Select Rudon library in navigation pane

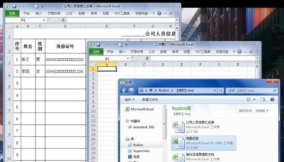click(135, 145)
